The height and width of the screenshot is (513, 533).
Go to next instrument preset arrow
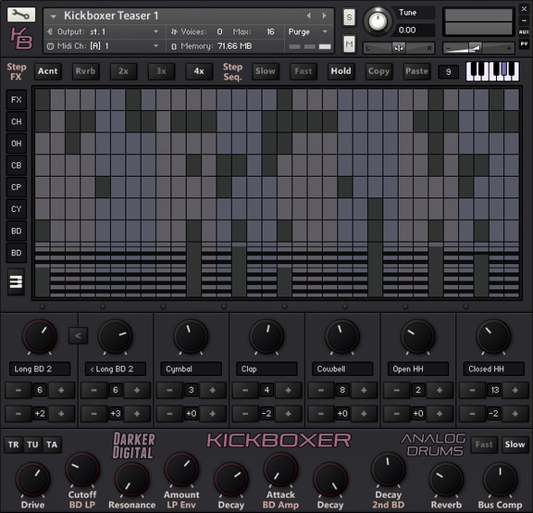coord(324,16)
